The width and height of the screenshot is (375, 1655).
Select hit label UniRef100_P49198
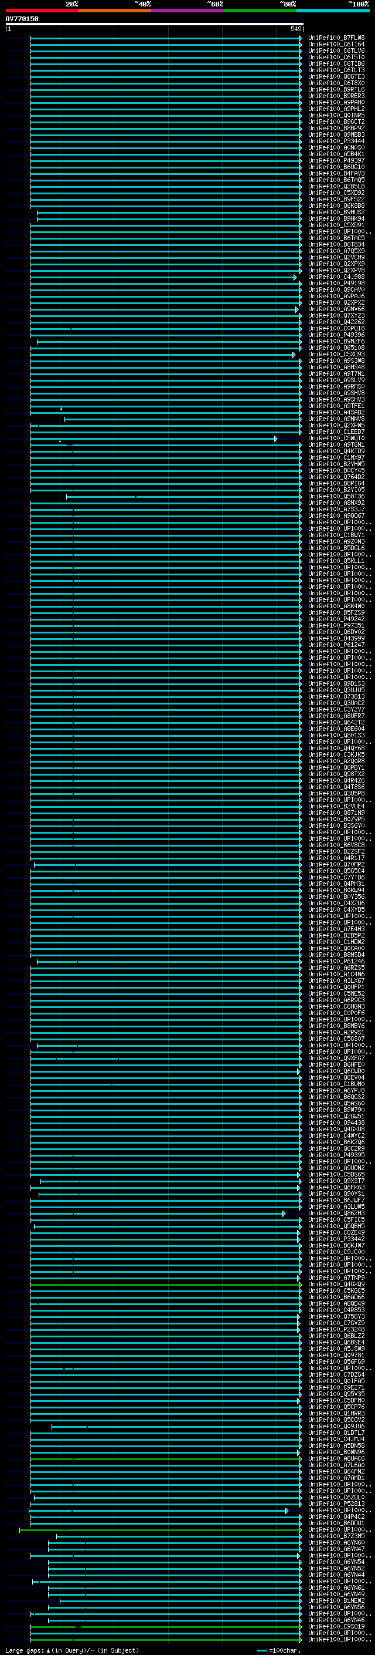click(x=336, y=284)
